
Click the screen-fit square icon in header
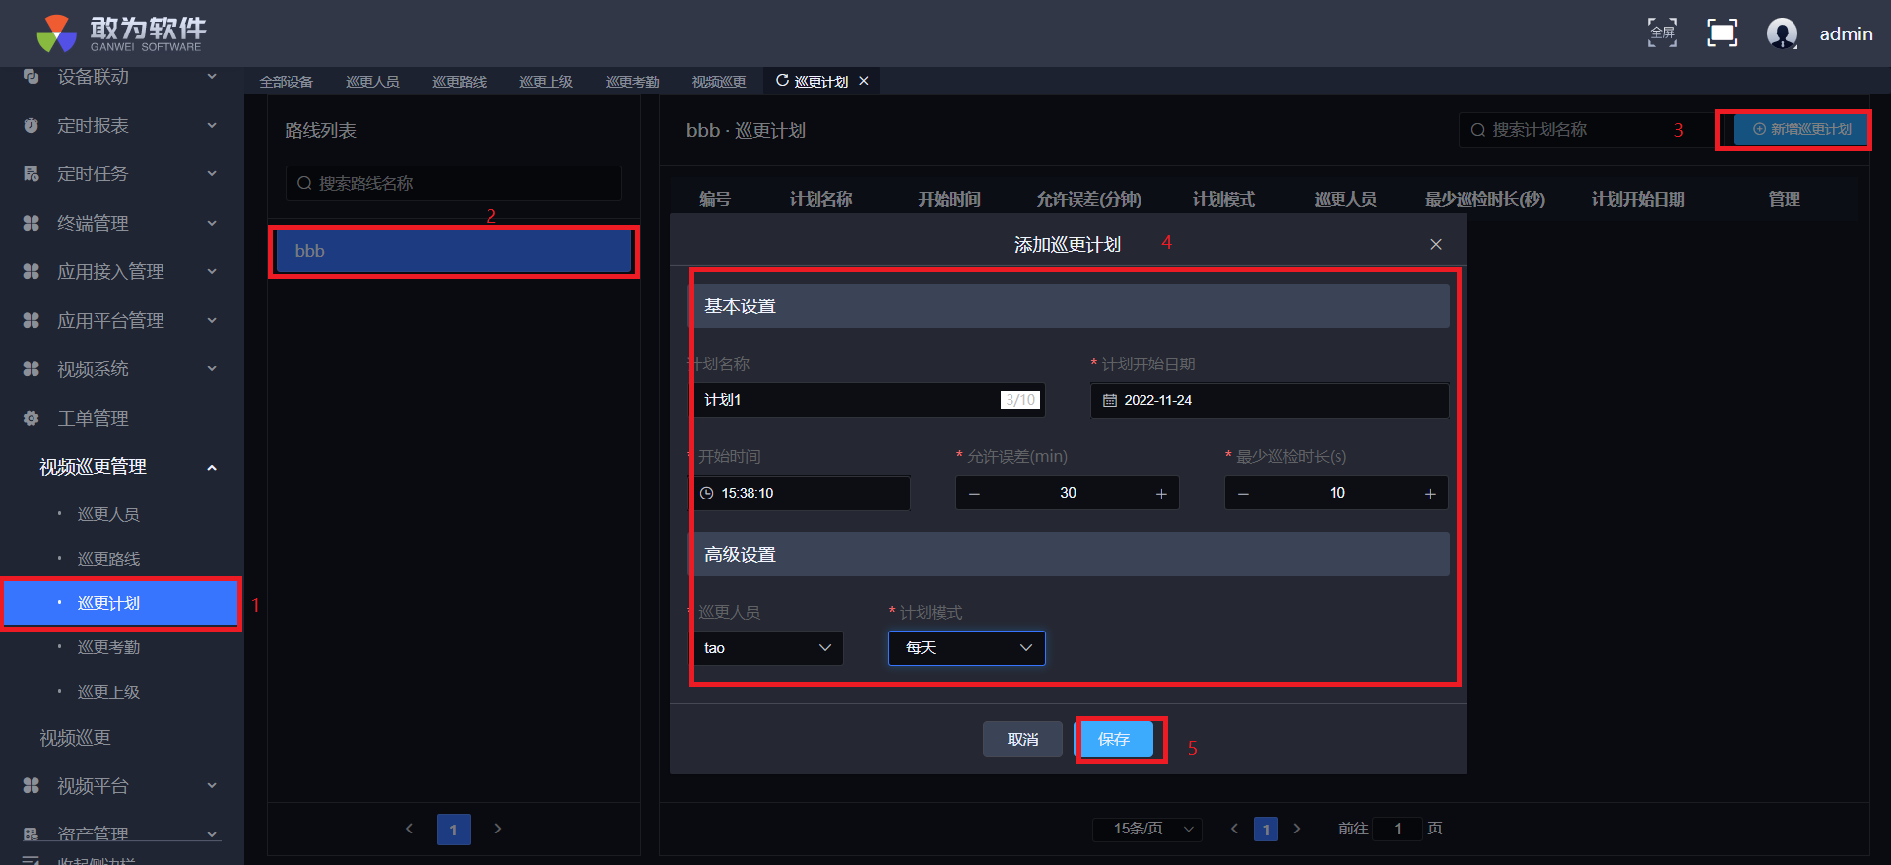1722,33
